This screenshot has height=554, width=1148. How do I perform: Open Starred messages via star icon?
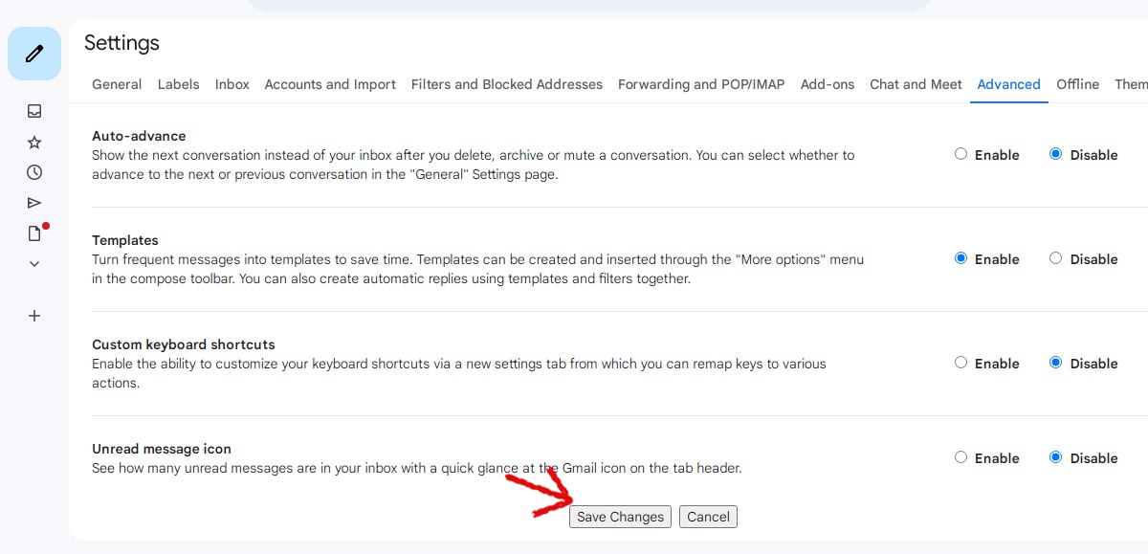tap(34, 143)
